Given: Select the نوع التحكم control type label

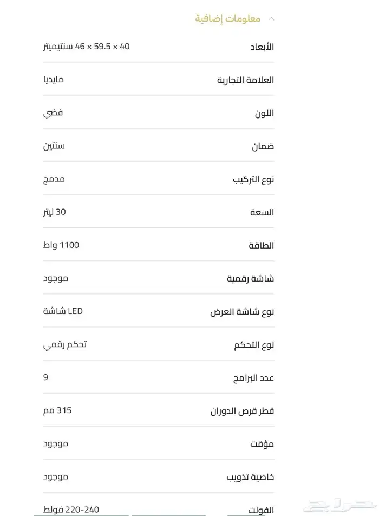Looking at the screenshot, I should coord(254,345).
